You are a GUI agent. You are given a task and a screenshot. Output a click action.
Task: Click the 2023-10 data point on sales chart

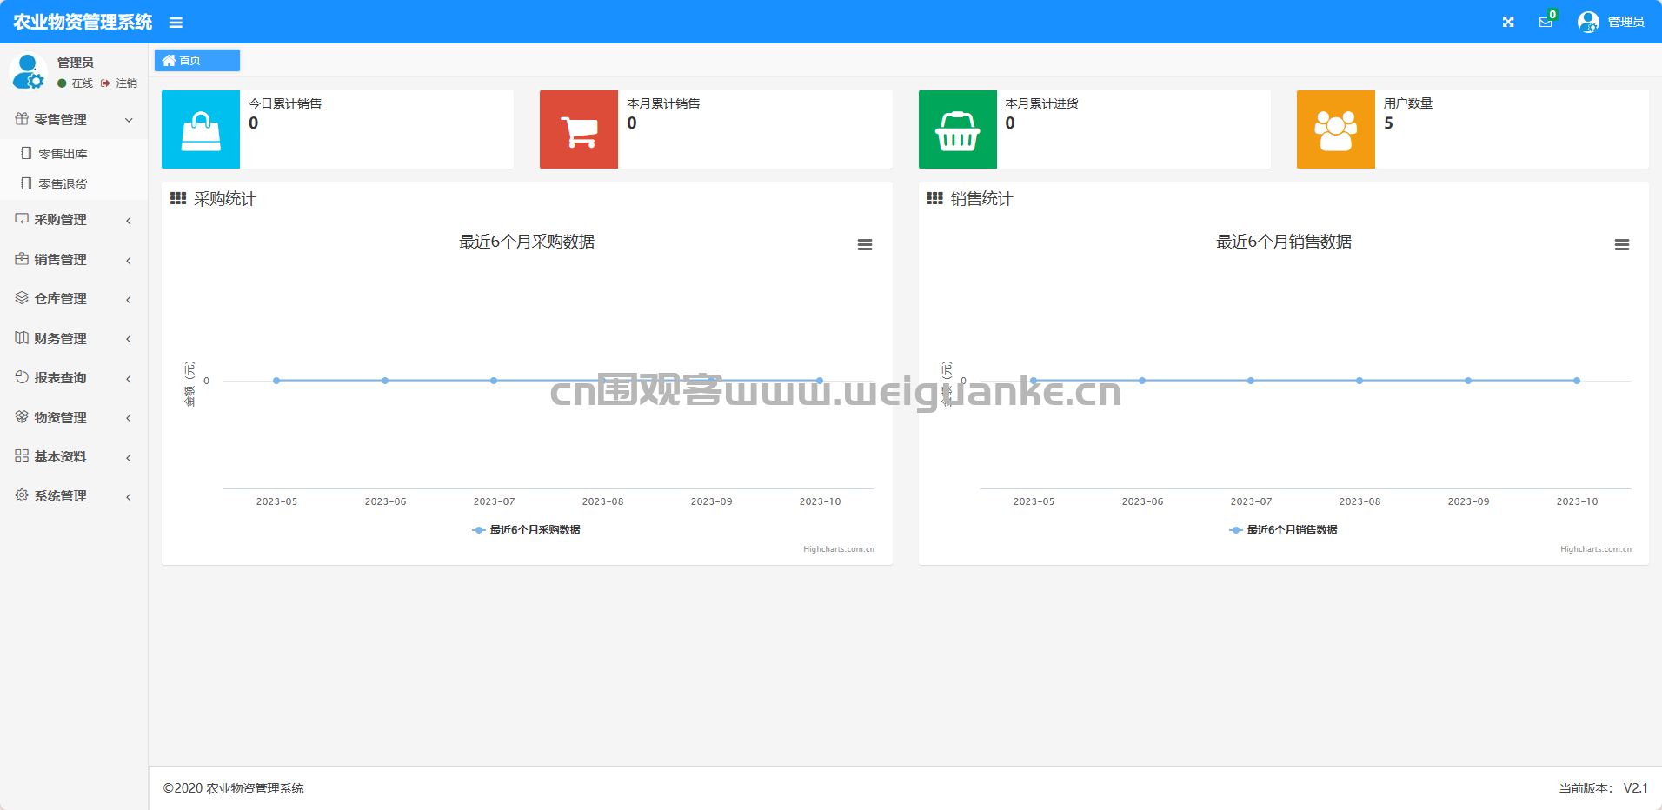(1577, 381)
